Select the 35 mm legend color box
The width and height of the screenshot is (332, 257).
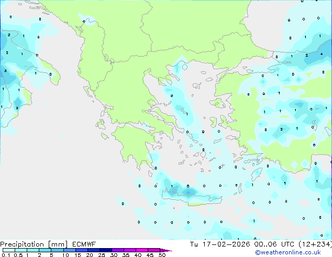click(130, 250)
